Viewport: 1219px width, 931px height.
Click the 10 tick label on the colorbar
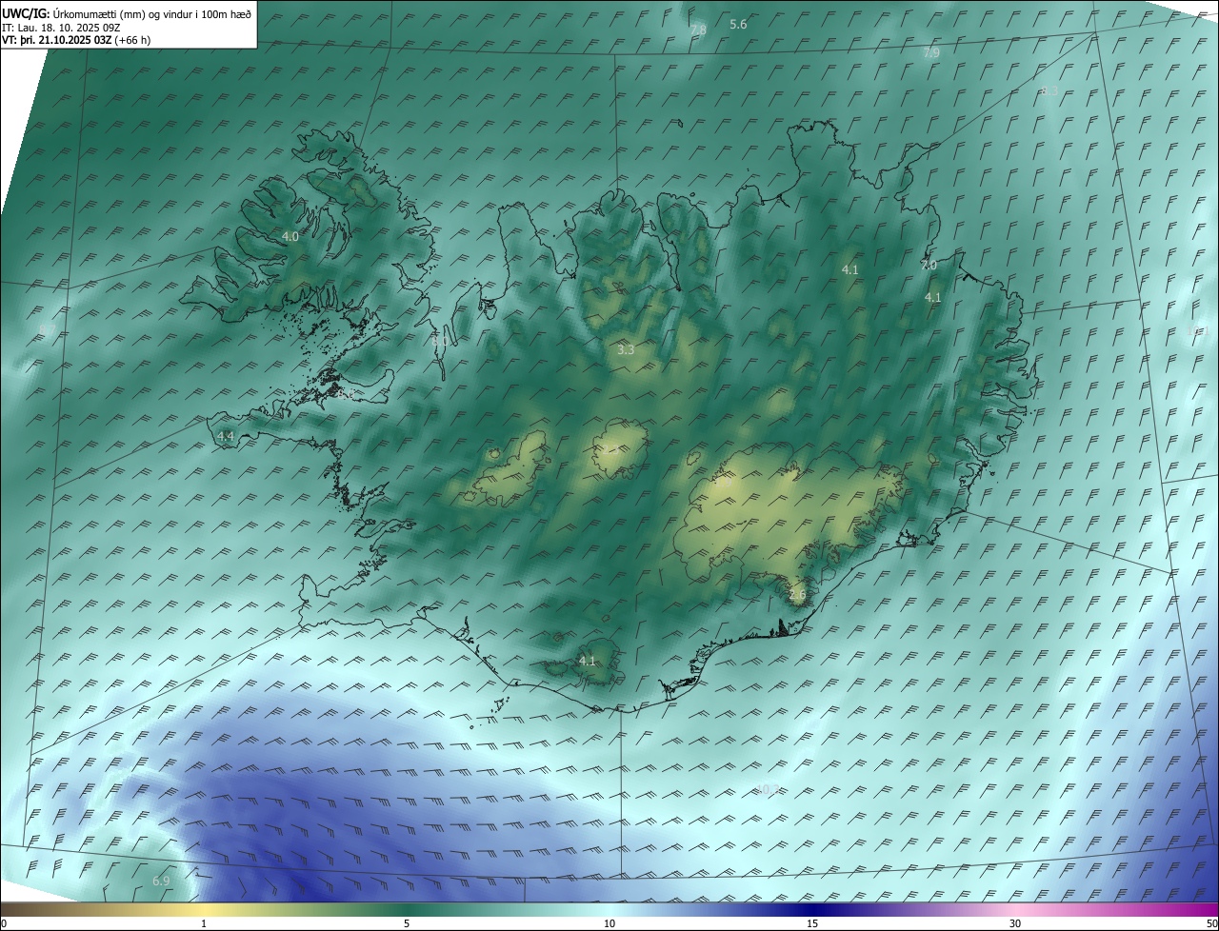point(609,923)
